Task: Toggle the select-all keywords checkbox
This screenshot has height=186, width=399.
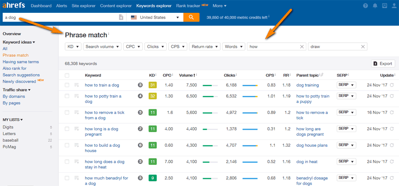Action: (67, 76)
